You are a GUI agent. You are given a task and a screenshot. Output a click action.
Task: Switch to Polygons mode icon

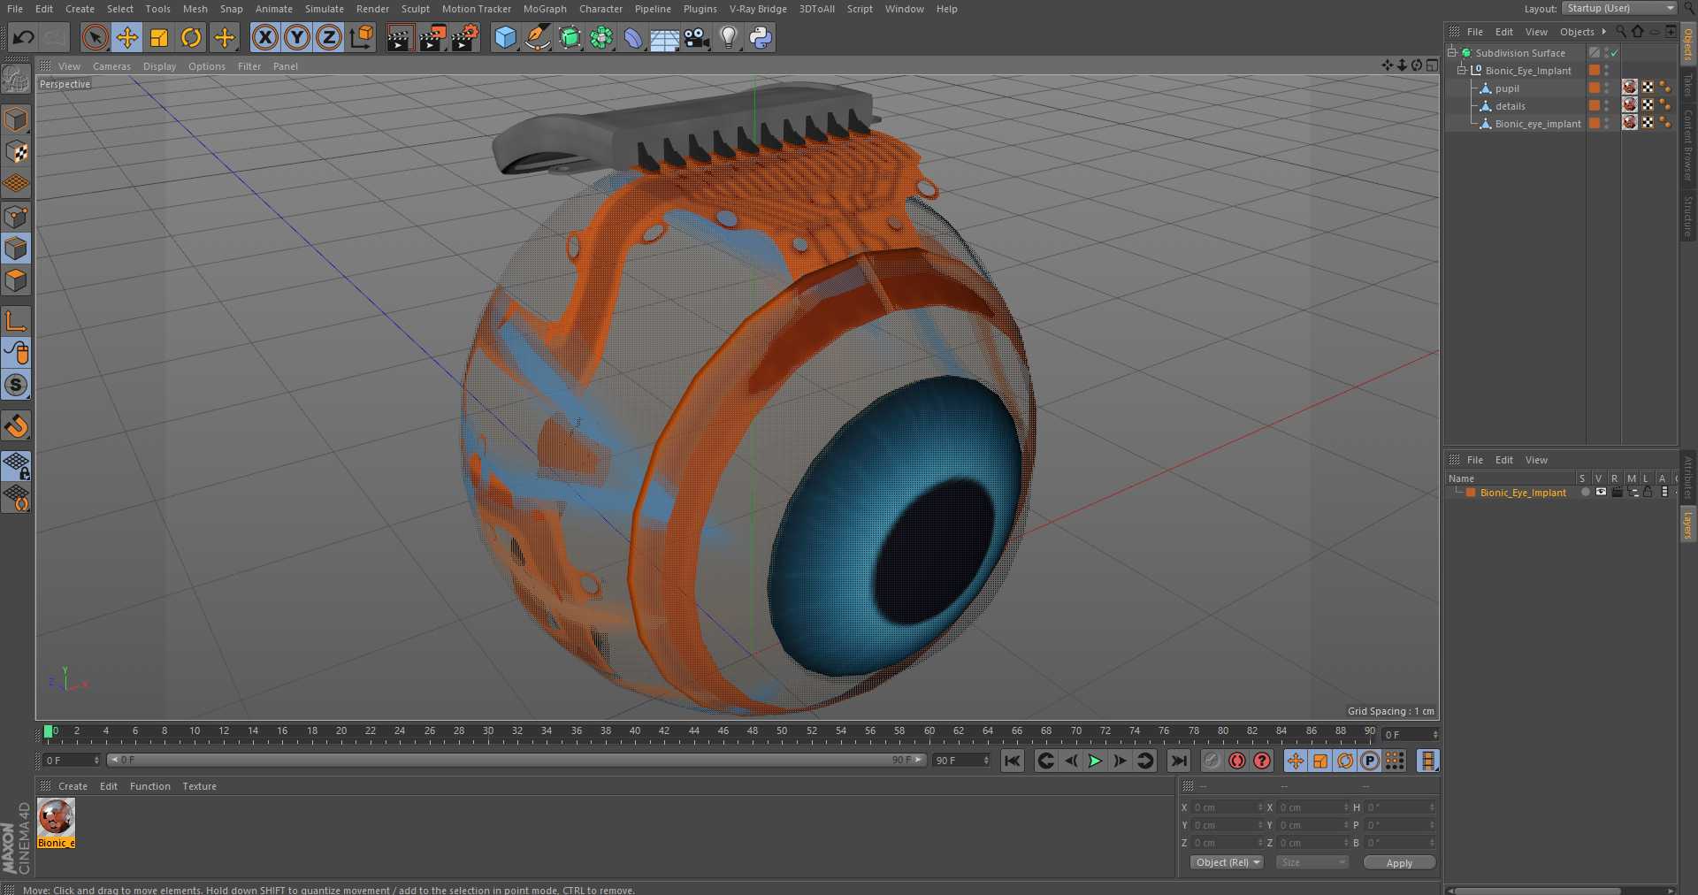(x=16, y=280)
